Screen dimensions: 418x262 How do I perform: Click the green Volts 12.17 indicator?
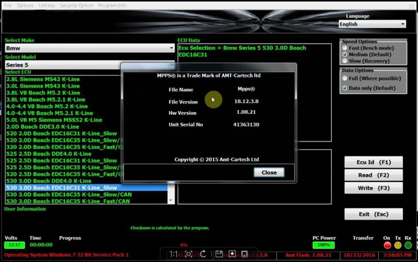[x=14, y=244]
